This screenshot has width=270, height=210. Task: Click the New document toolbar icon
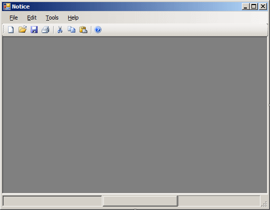pos(11,30)
